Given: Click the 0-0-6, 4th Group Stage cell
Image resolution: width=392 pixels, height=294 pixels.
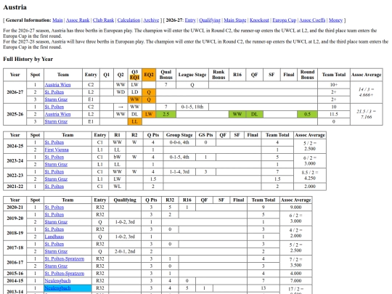Looking at the screenshot, I should (179, 142).
